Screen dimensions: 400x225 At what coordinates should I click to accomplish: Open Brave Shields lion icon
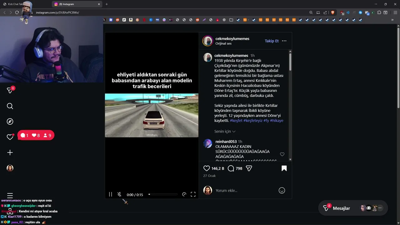click(333, 12)
